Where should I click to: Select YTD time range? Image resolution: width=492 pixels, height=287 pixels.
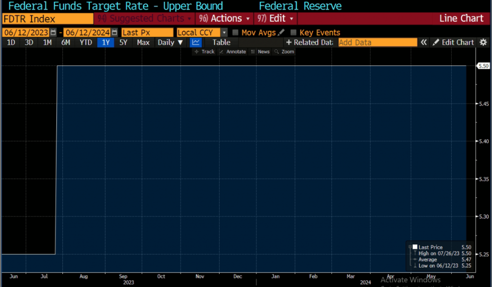pos(86,42)
